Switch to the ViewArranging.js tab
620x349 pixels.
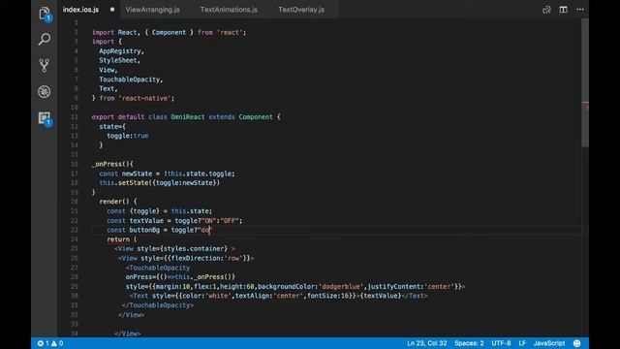[153, 10]
